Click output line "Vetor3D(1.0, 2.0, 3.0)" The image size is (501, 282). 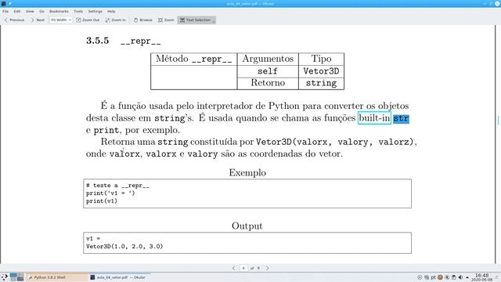[124, 247]
